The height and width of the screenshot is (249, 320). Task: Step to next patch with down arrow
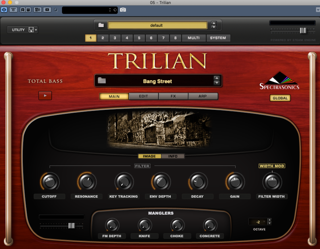[x=217, y=83]
